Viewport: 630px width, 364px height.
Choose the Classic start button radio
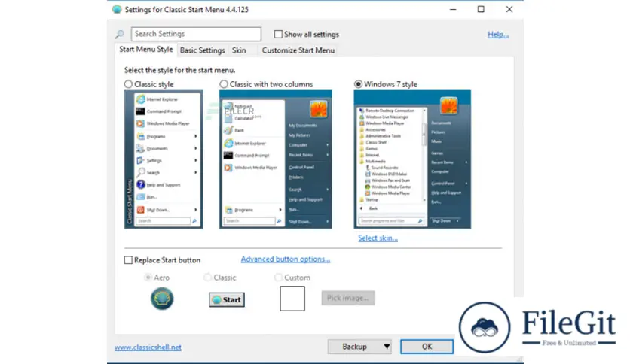(x=207, y=278)
